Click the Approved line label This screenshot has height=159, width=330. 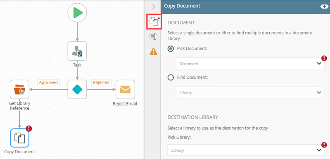point(48,82)
